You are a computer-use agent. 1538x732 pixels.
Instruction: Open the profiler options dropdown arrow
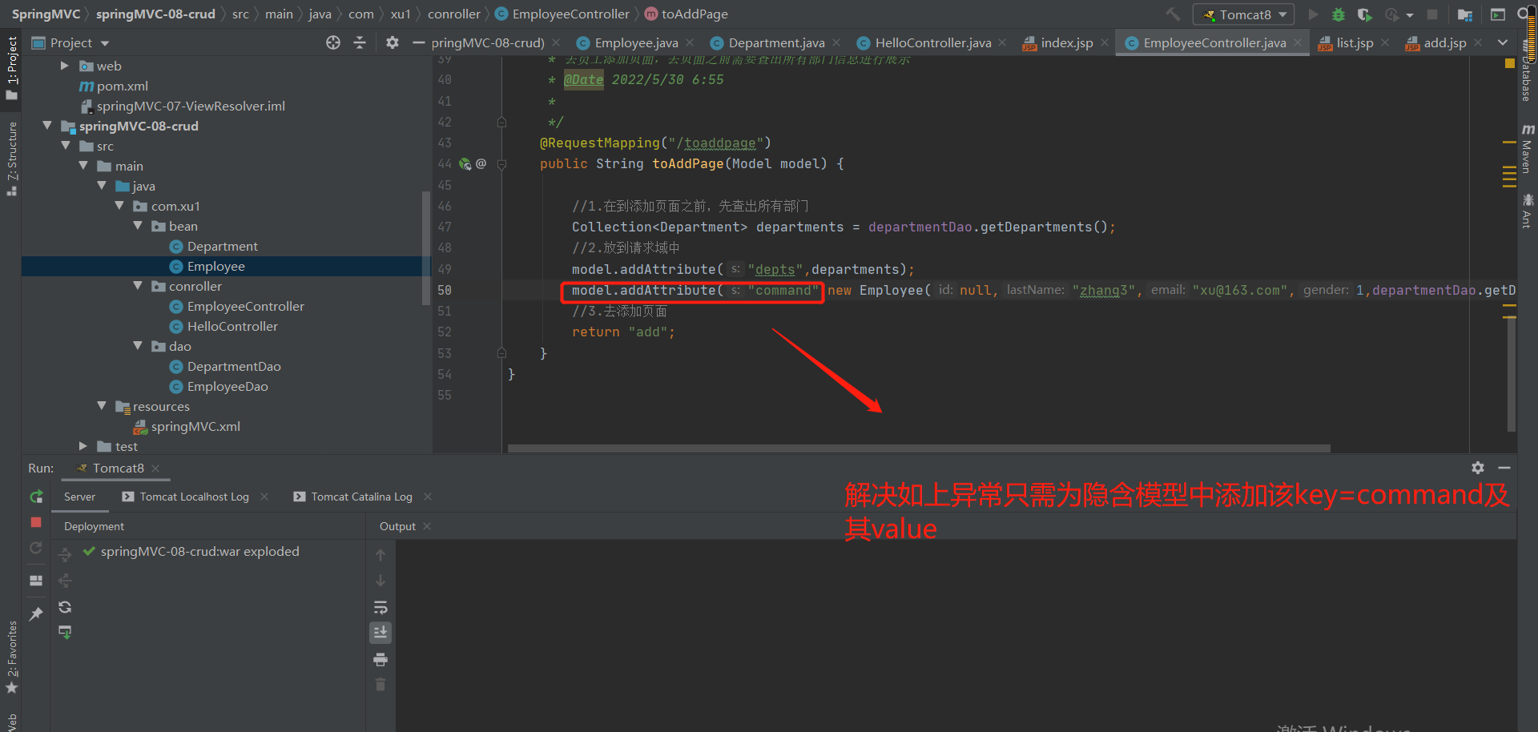[x=1410, y=15]
